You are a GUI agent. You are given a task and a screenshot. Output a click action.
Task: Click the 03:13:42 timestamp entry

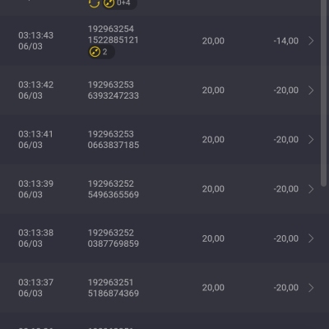pos(36,90)
